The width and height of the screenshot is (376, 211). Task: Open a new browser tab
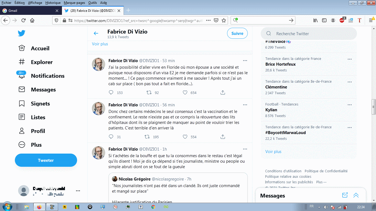click(x=128, y=10)
